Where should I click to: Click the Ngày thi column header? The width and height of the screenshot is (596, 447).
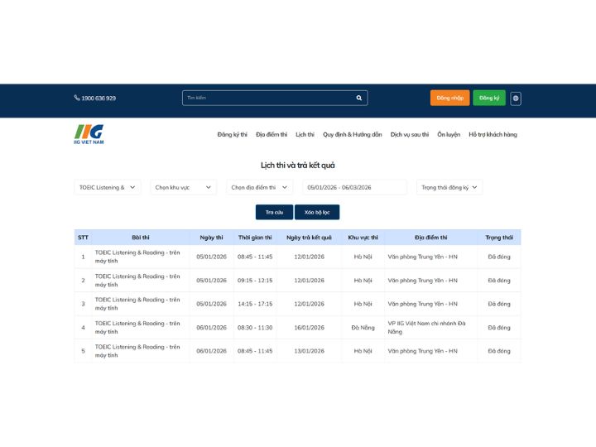pos(211,238)
